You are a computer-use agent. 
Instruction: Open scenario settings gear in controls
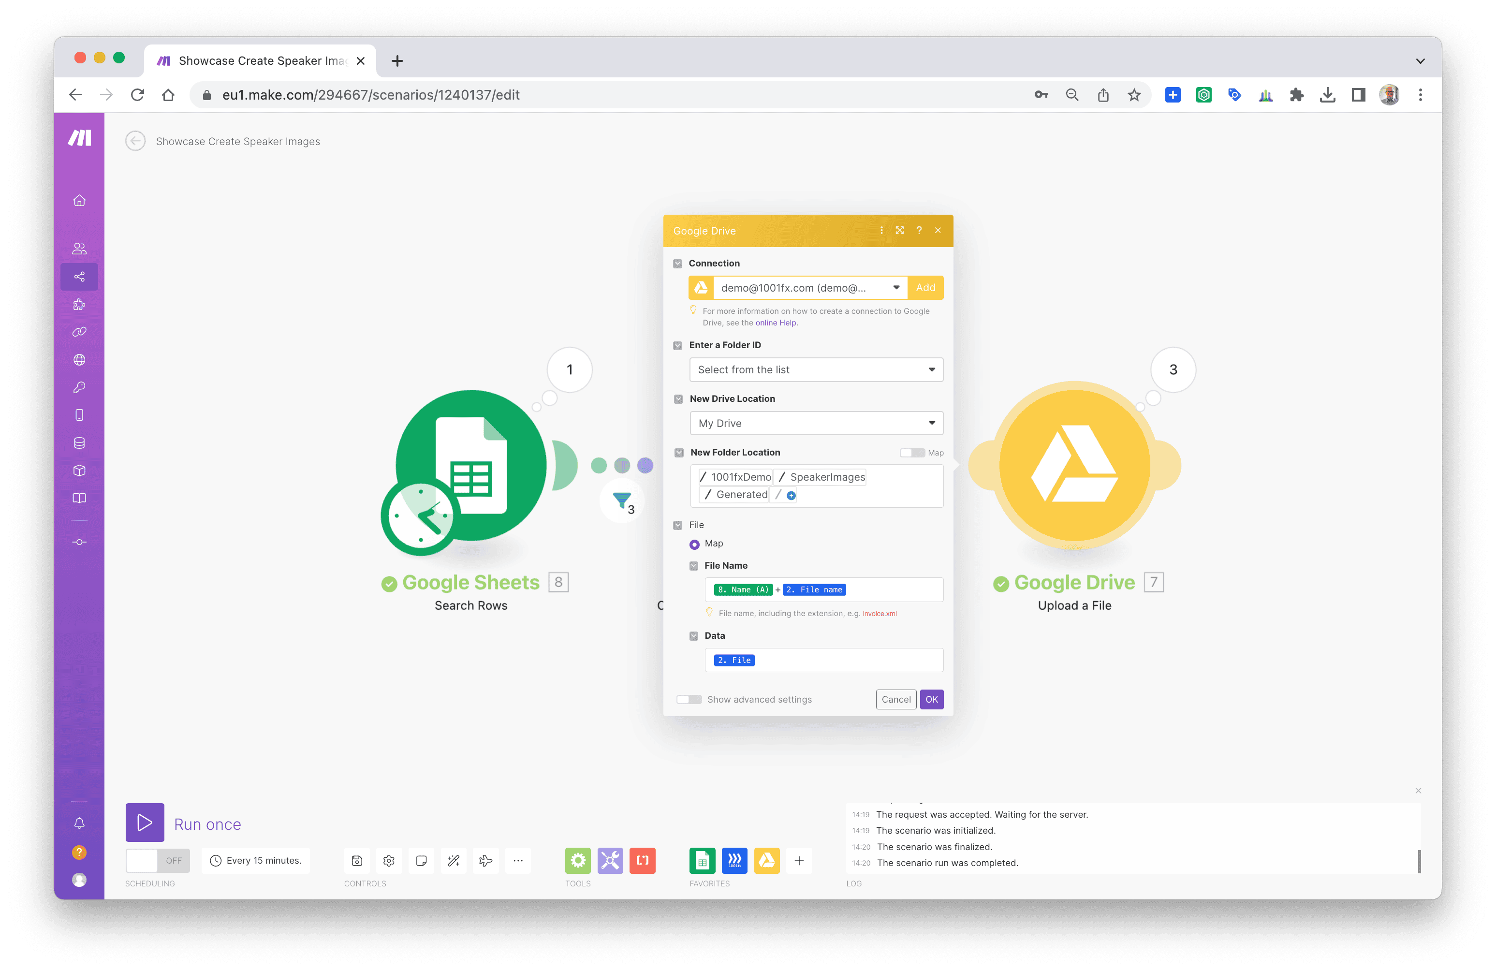[x=388, y=860]
